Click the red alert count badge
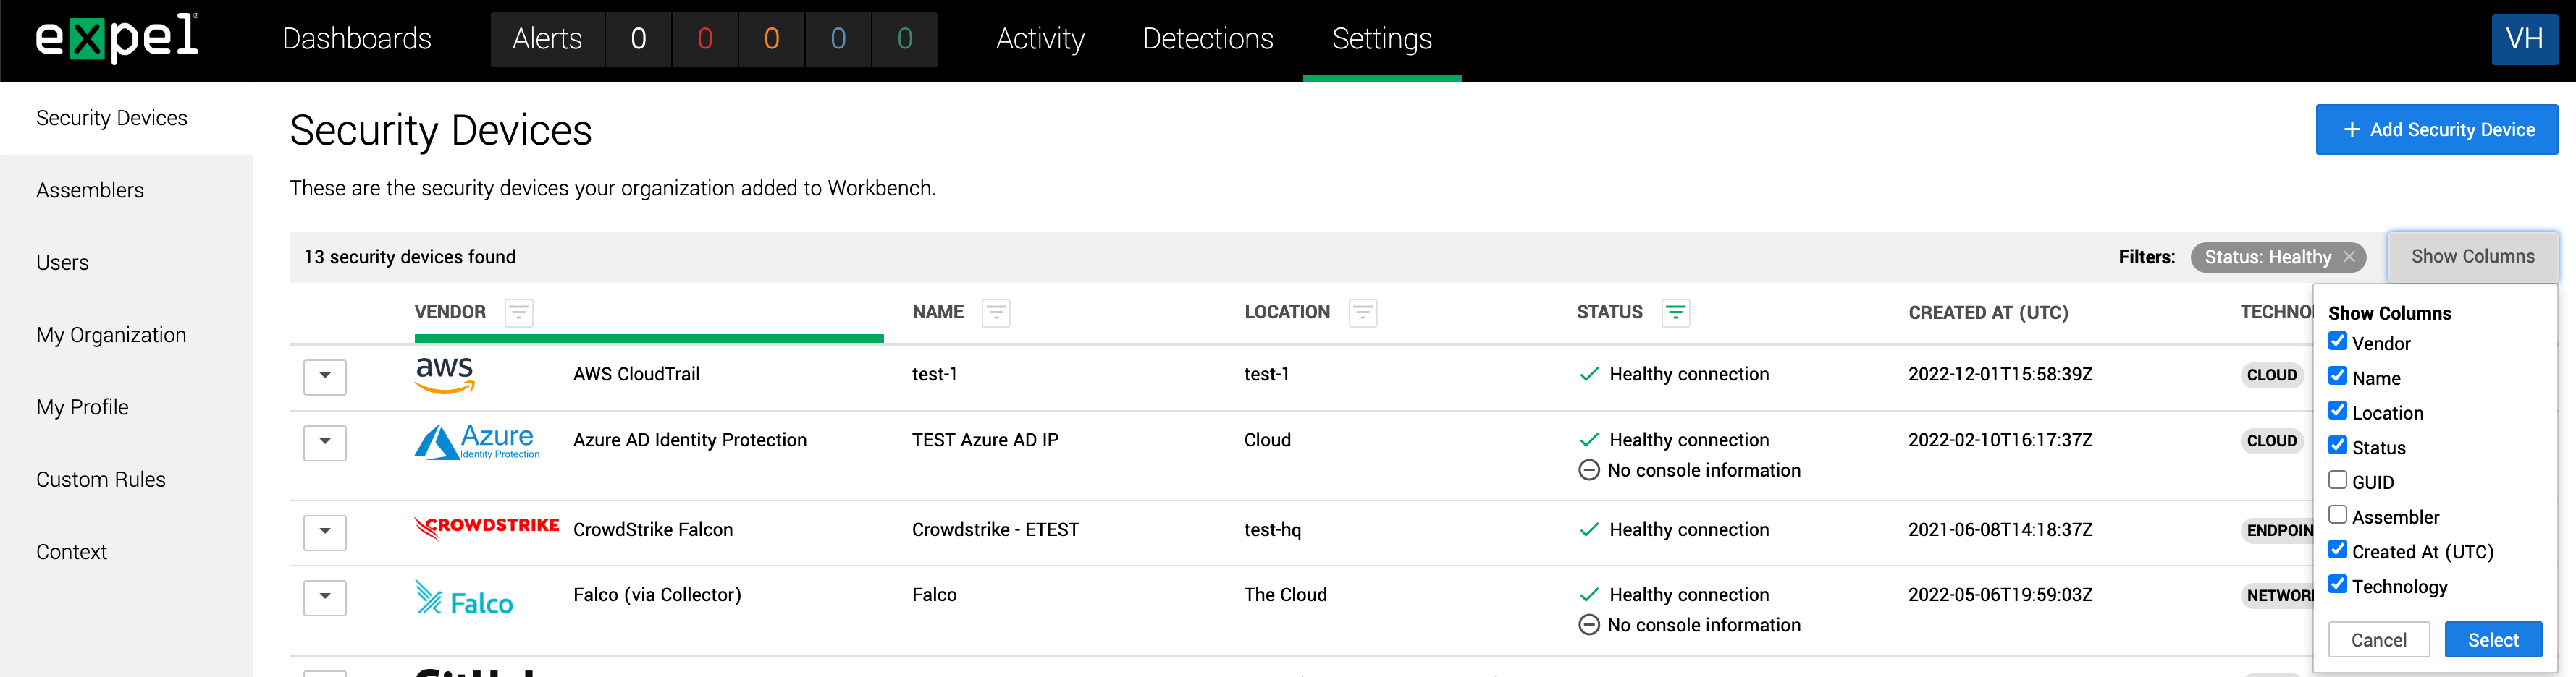The width and height of the screenshot is (2576, 677). click(705, 39)
